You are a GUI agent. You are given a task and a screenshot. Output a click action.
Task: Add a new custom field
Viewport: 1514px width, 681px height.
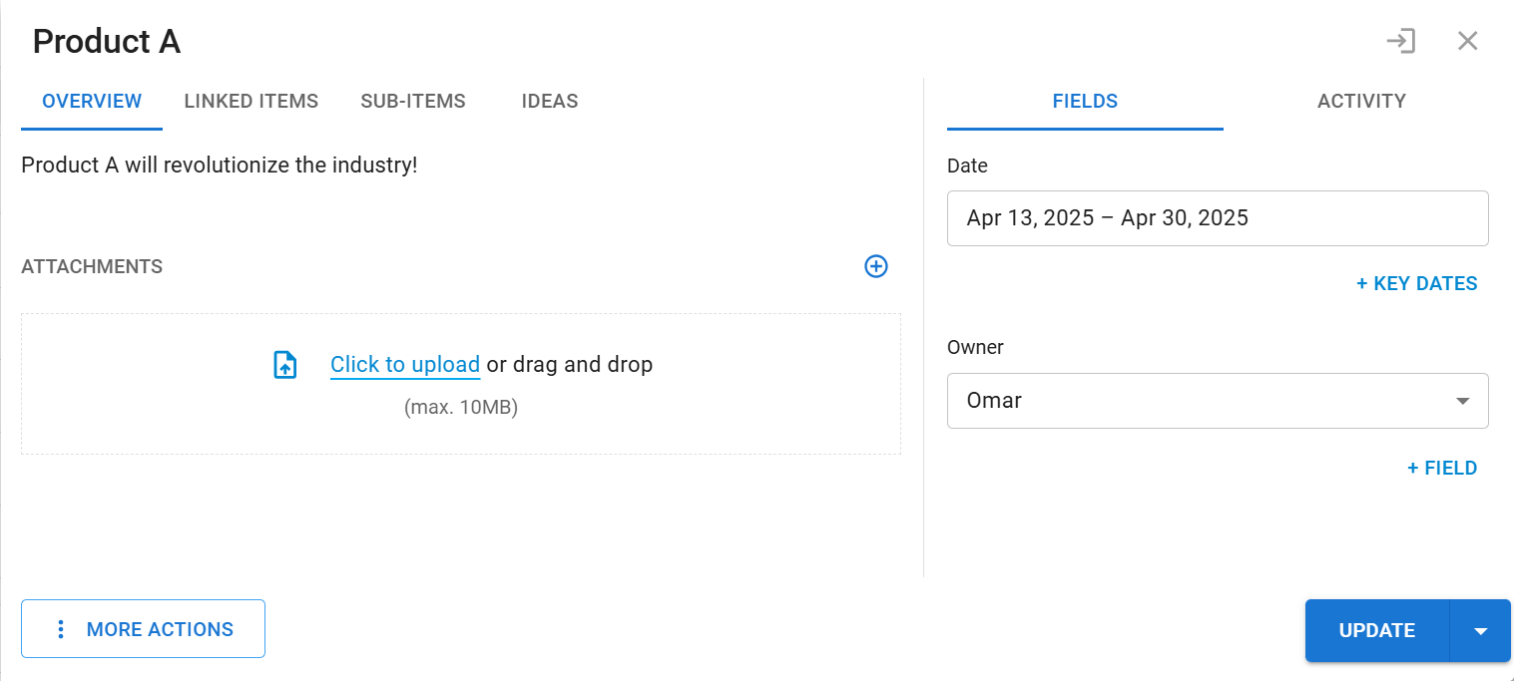point(1441,468)
